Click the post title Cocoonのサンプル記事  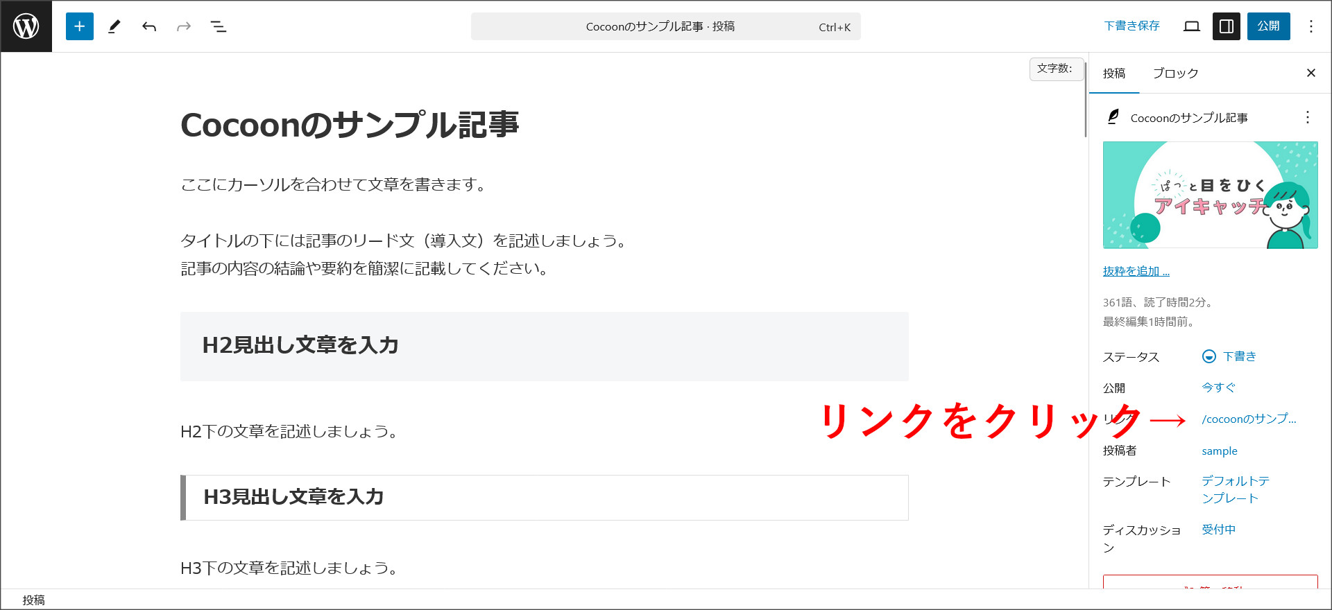(350, 125)
